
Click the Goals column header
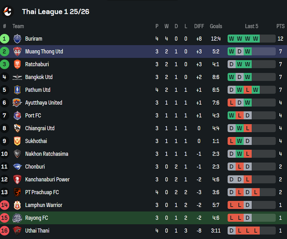coord(216,26)
